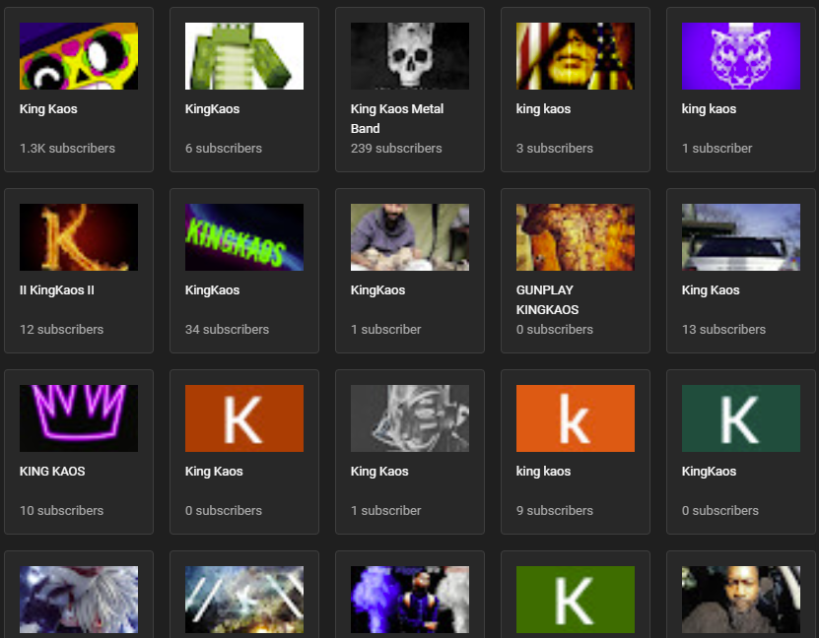Click the neon purple crown thumbnail
The height and width of the screenshot is (638, 819).
click(79, 418)
